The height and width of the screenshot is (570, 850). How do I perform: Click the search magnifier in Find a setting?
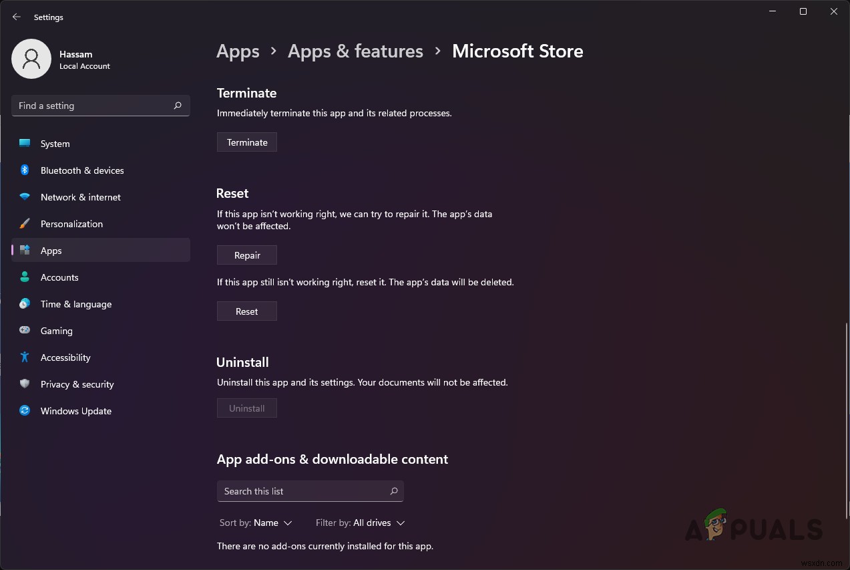(177, 106)
